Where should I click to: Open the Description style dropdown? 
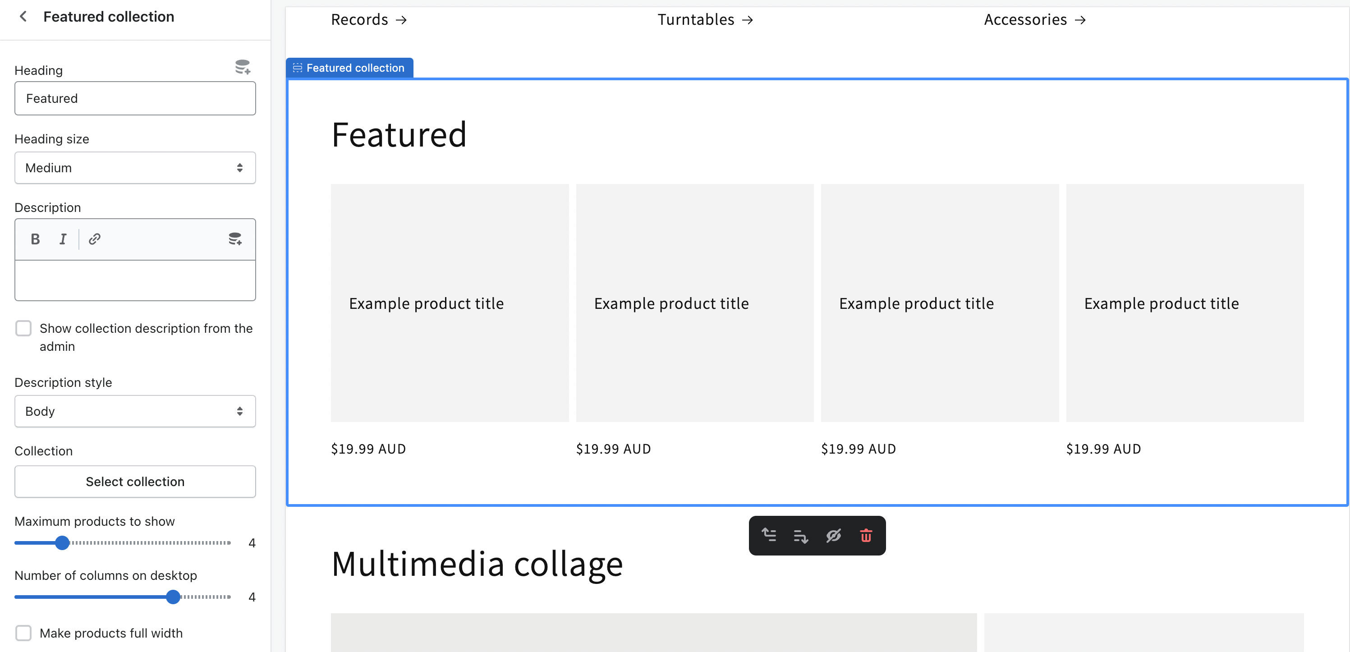point(135,411)
